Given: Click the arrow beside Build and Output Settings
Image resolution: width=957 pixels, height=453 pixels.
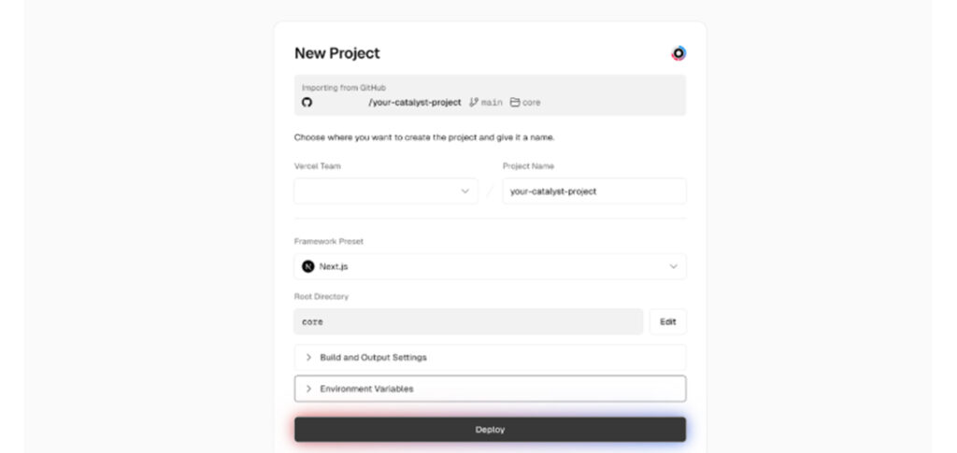Looking at the screenshot, I should pyautogui.click(x=308, y=358).
